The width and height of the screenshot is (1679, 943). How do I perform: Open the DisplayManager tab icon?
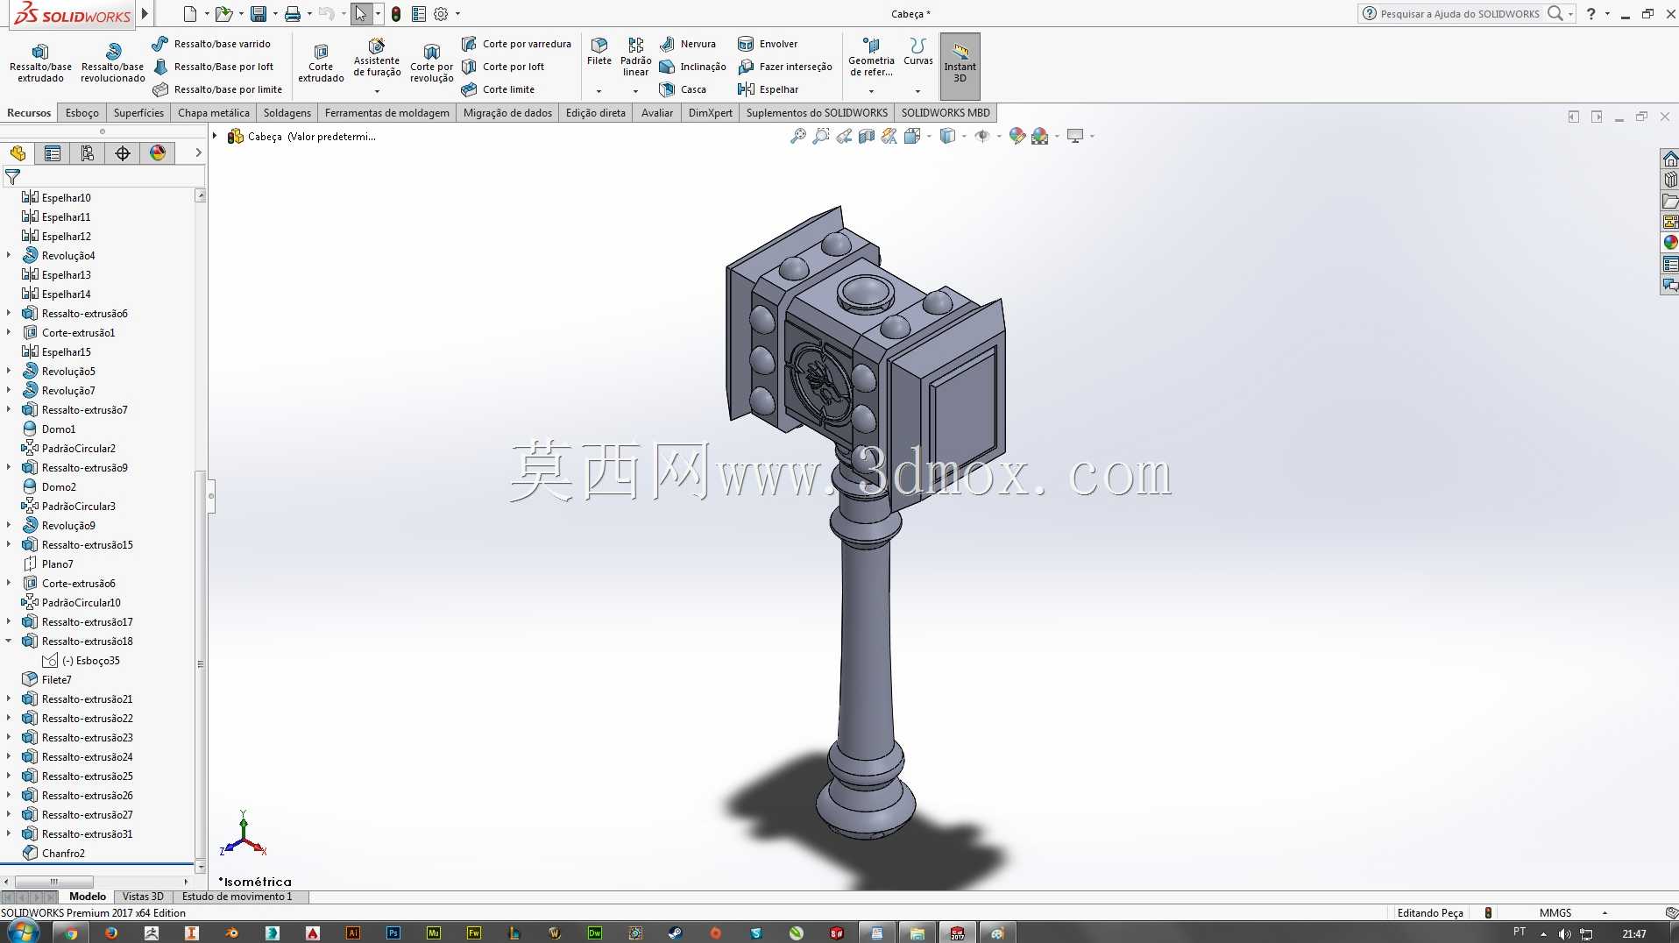[158, 153]
